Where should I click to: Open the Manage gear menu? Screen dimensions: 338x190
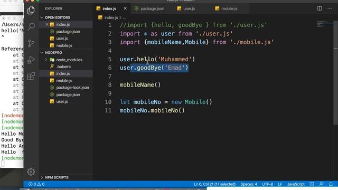(x=31, y=172)
